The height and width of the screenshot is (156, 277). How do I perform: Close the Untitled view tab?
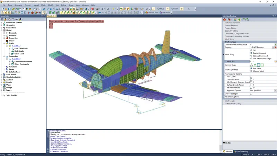[x=55, y=16]
